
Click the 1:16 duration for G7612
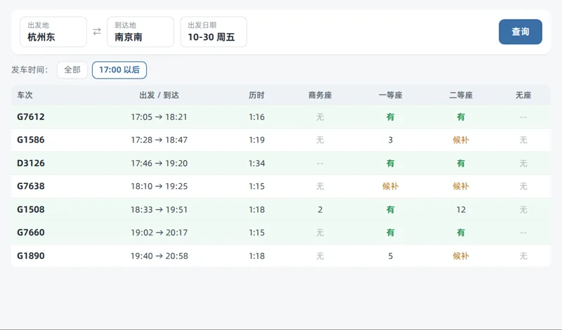[x=256, y=117]
